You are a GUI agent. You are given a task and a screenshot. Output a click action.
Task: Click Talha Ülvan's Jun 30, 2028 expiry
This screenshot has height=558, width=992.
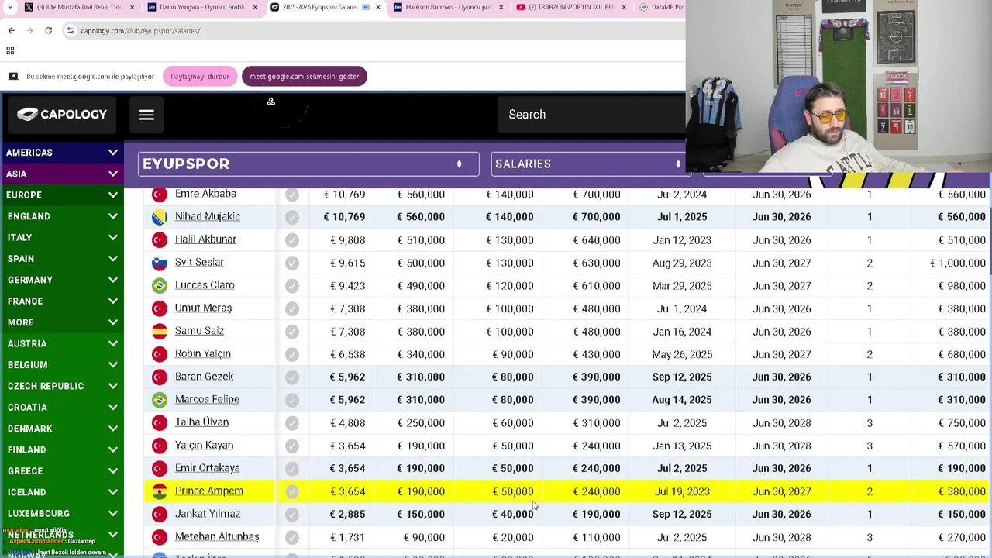[x=781, y=423]
